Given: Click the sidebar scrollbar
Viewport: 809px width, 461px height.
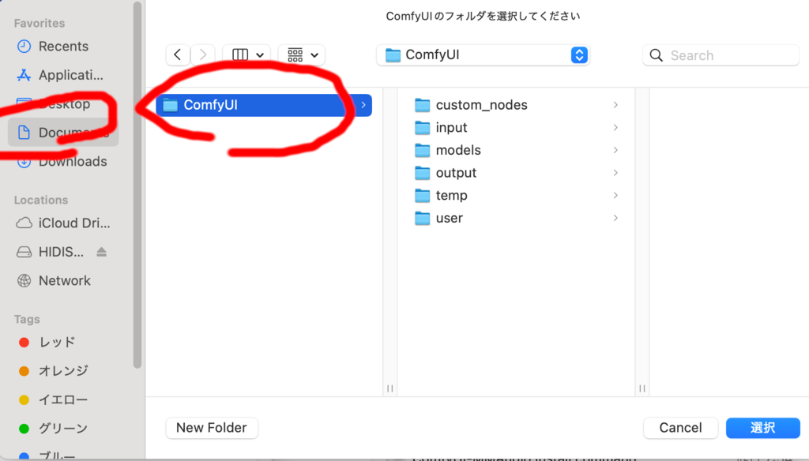Looking at the screenshot, I should point(137,185).
